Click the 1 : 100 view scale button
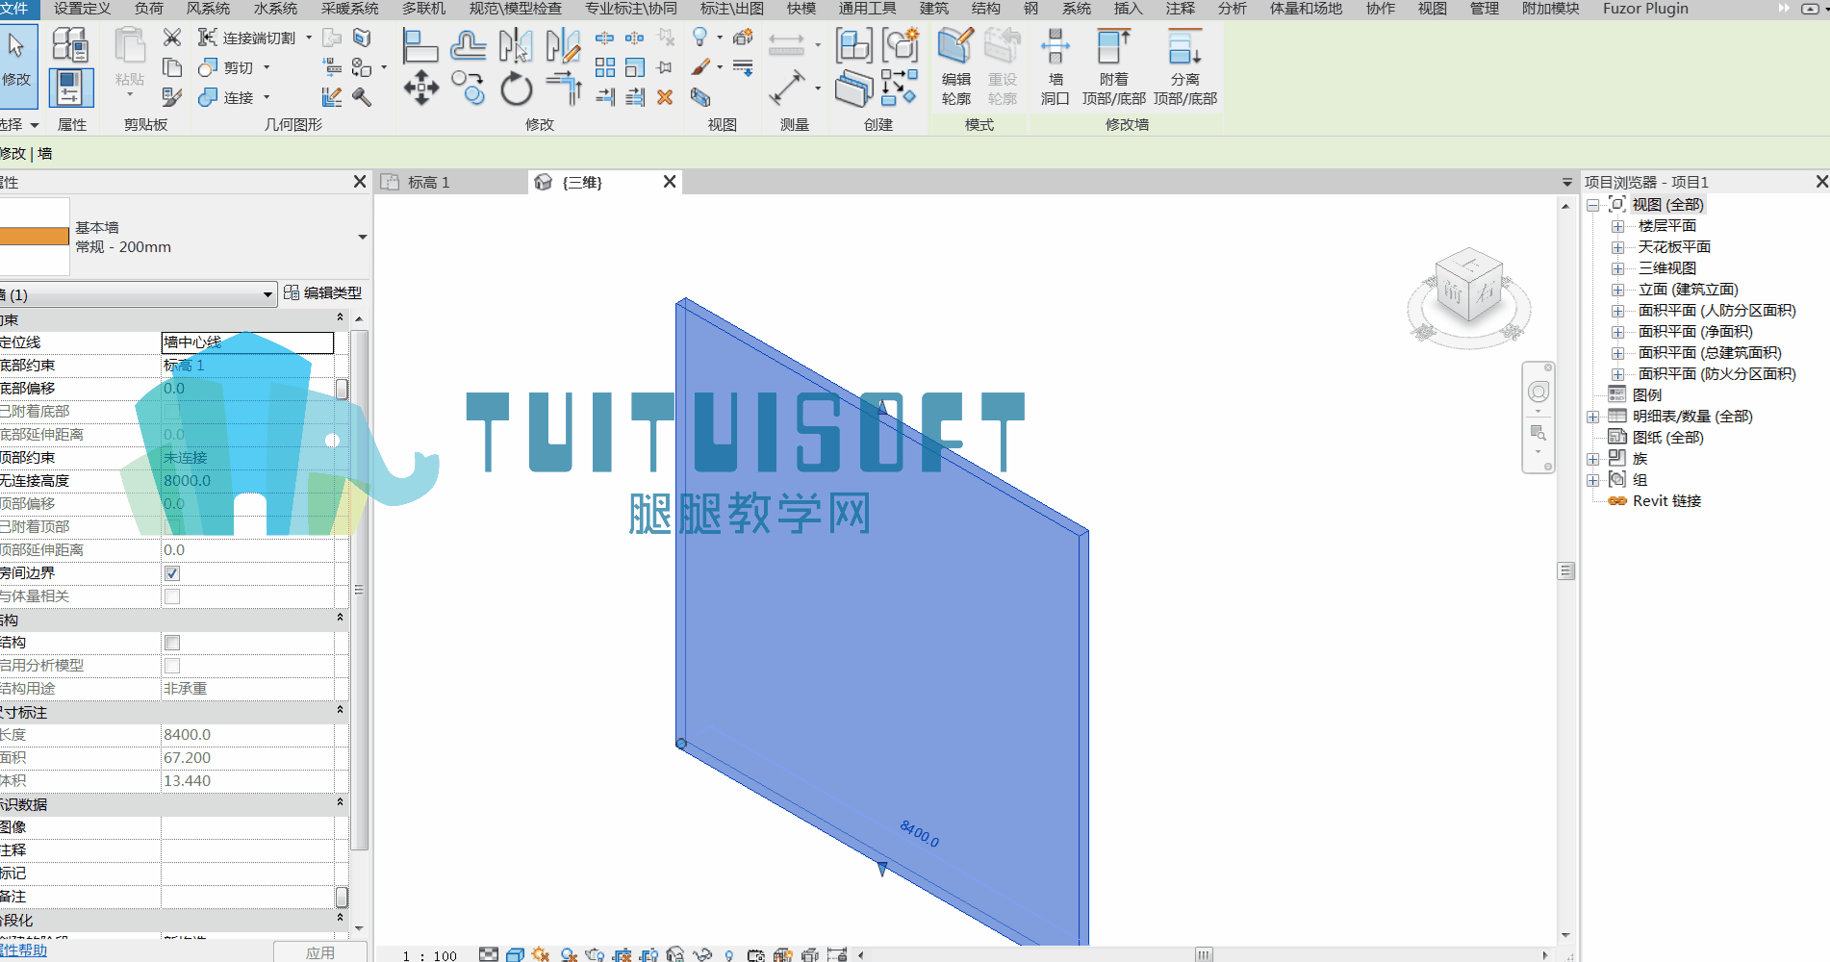This screenshot has height=962, width=1830. click(x=429, y=955)
